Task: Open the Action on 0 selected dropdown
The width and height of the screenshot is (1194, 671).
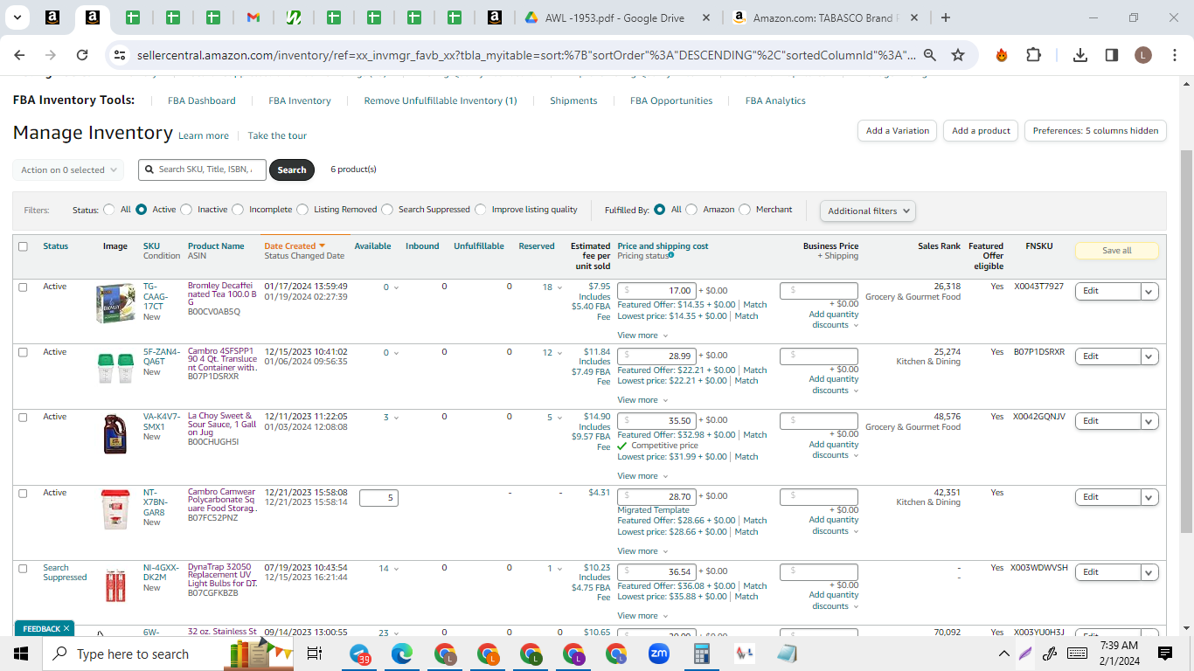Action: coord(68,170)
